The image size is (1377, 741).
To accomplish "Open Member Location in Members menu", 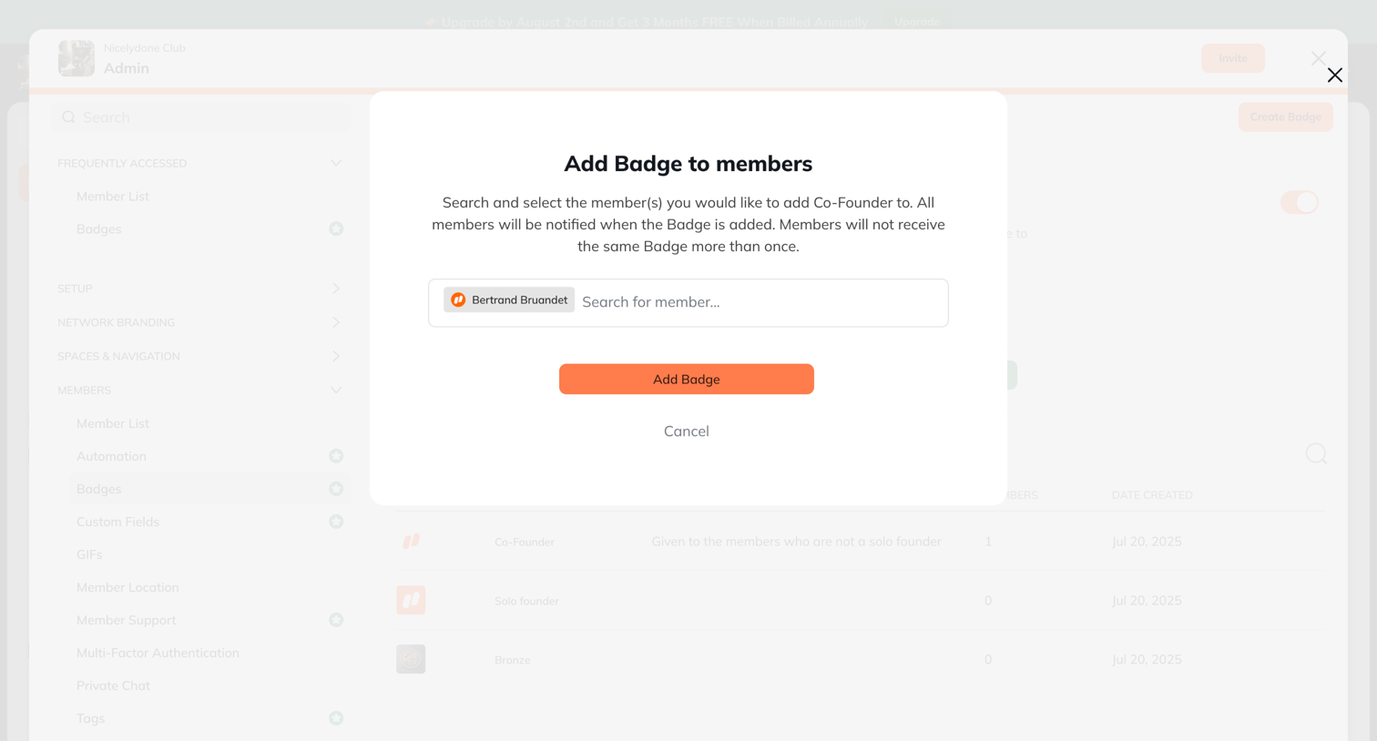I will (127, 587).
